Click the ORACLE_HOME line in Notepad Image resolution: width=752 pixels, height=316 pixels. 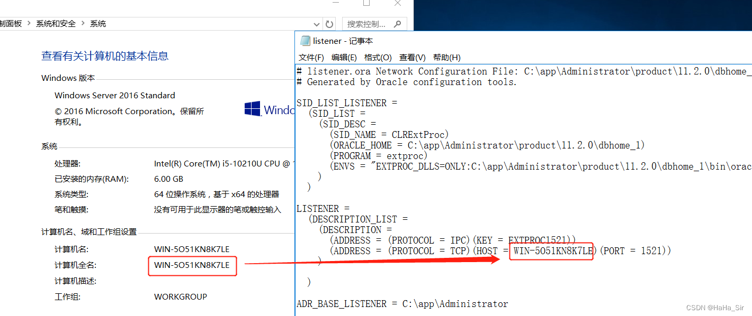click(x=487, y=145)
